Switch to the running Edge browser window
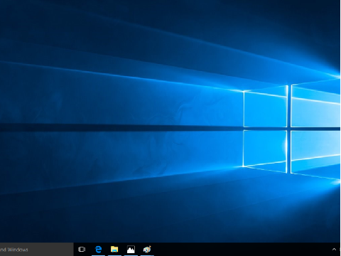Viewport: 341px width, 256px height. (x=98, y=249)
